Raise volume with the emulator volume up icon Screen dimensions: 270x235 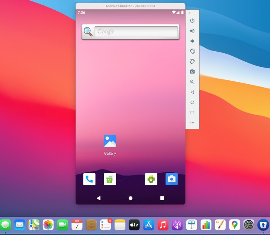tap(192, 31)
